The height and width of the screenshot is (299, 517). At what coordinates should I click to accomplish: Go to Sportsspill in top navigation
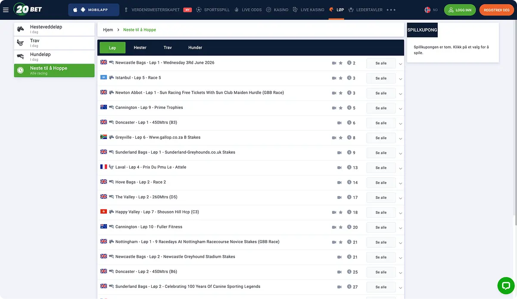(x=213, y=10)
